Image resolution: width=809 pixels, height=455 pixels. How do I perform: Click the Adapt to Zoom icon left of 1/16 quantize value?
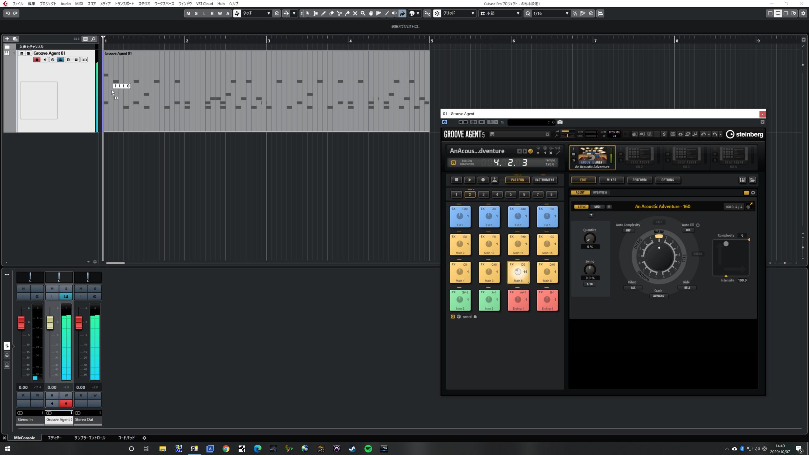[x=527, y=13]
